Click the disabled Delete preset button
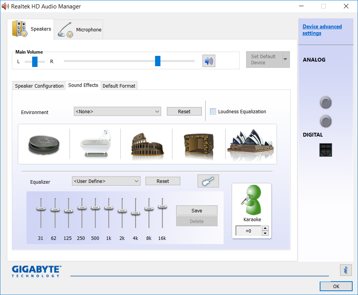The height and width of the screenshot is (295, 358). point(196,221)
